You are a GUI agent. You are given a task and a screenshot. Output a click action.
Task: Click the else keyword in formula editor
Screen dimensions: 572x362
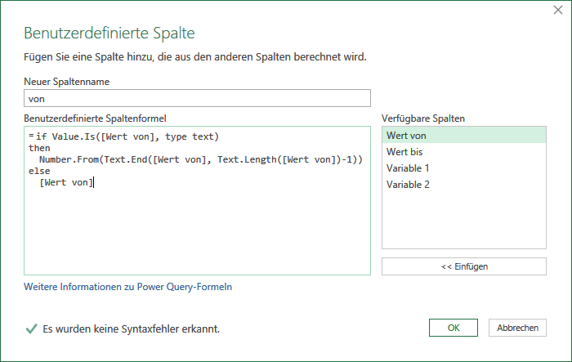[x=39, y=171]
